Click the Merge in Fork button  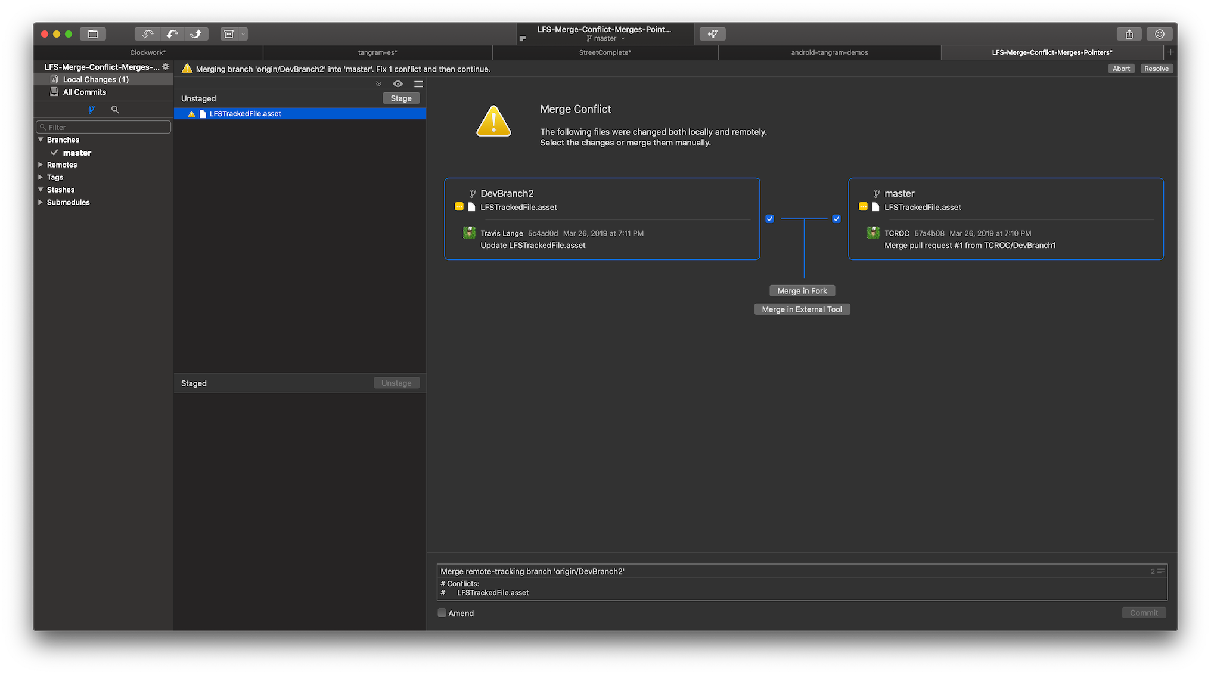(802, 290)
